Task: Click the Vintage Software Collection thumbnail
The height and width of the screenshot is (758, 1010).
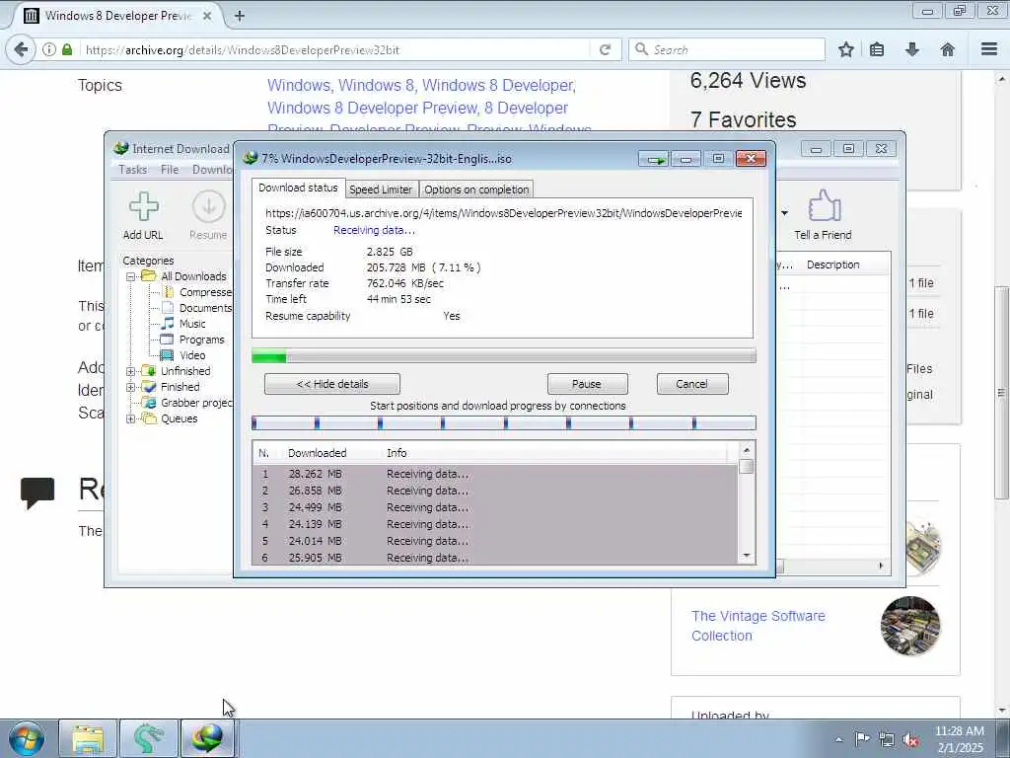Action: (910, 626)
